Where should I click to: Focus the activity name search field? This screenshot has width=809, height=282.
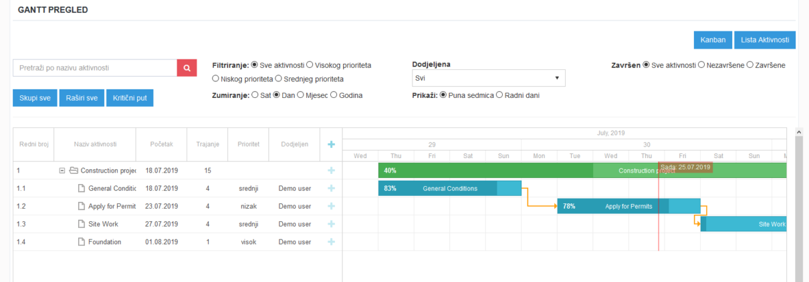pos(94,68)
